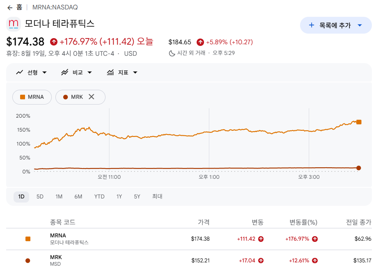
Task: Go to the 홈 link
Action: pos(19,7)
